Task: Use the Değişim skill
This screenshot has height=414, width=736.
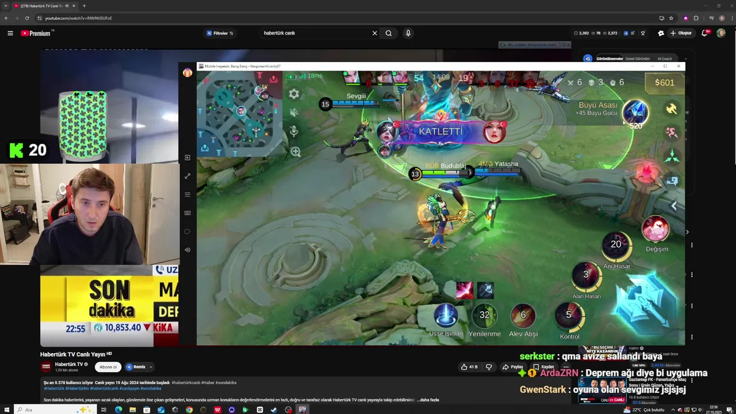Action: pos(656,229)
